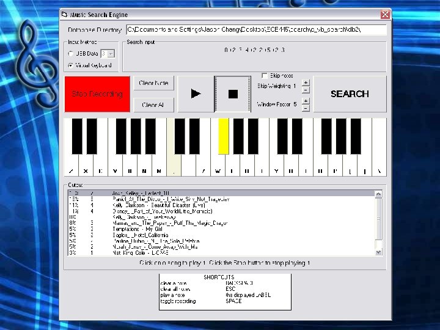The height and width of the screenshot is (330, 440).
Task: Click the output list scrollbar thumb
Action: click(x=378, y=219)
